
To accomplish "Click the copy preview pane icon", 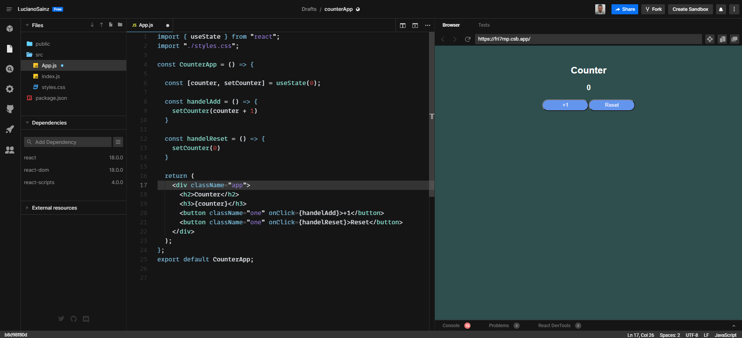I will (722, 39).
